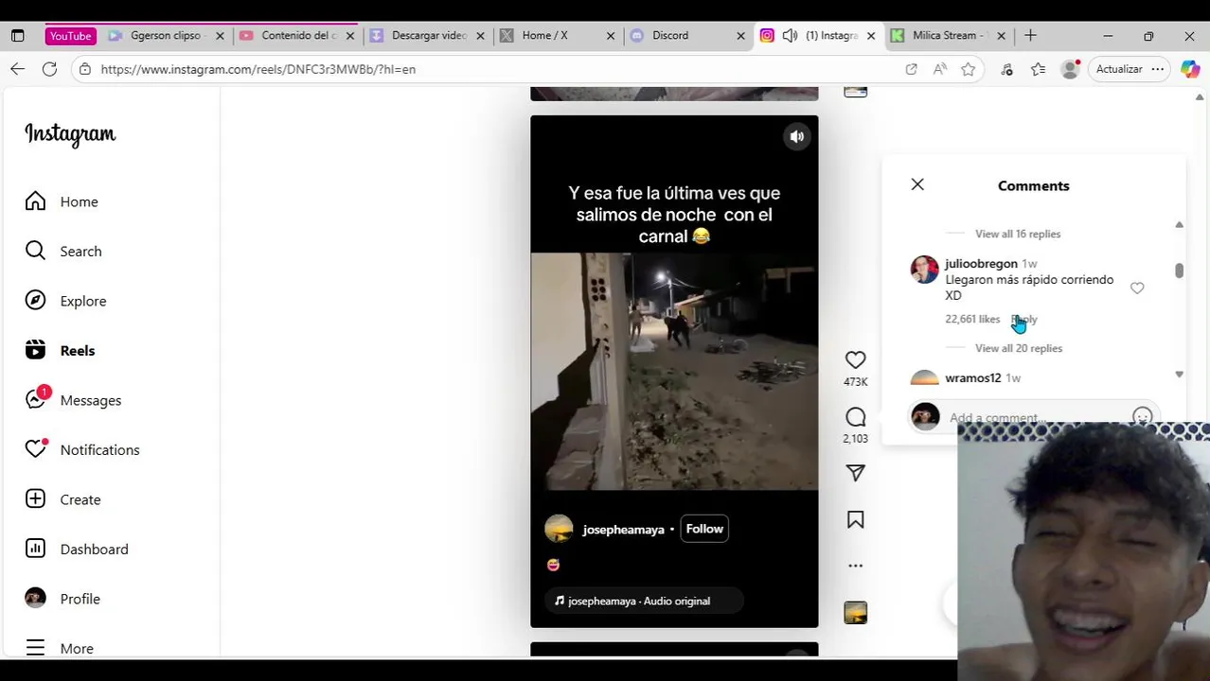Screen dimensions: 1210x681
Task: Follow josepheamaya
Action: [x=704, y=529]
